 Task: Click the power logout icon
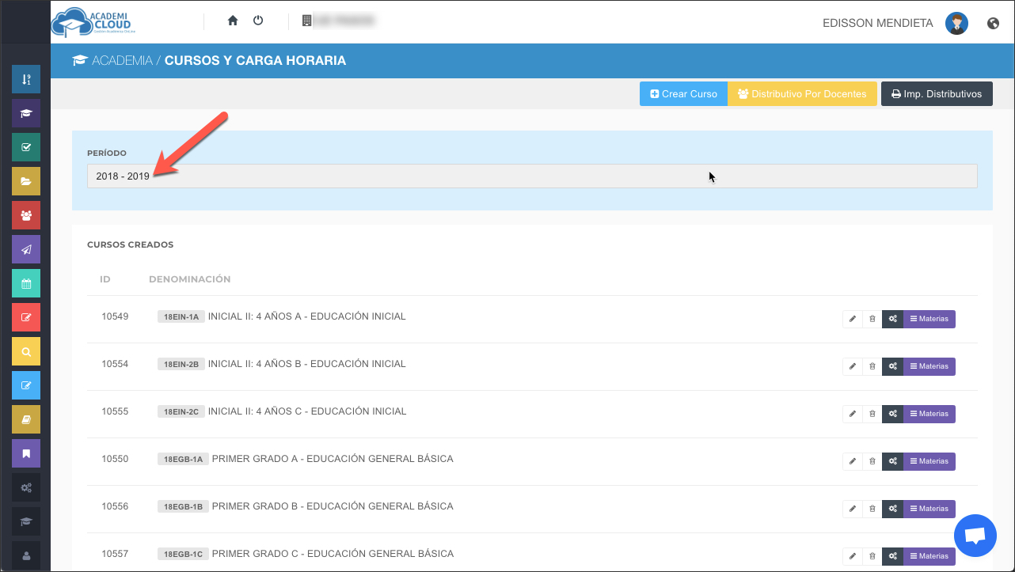tap(258, 21)
